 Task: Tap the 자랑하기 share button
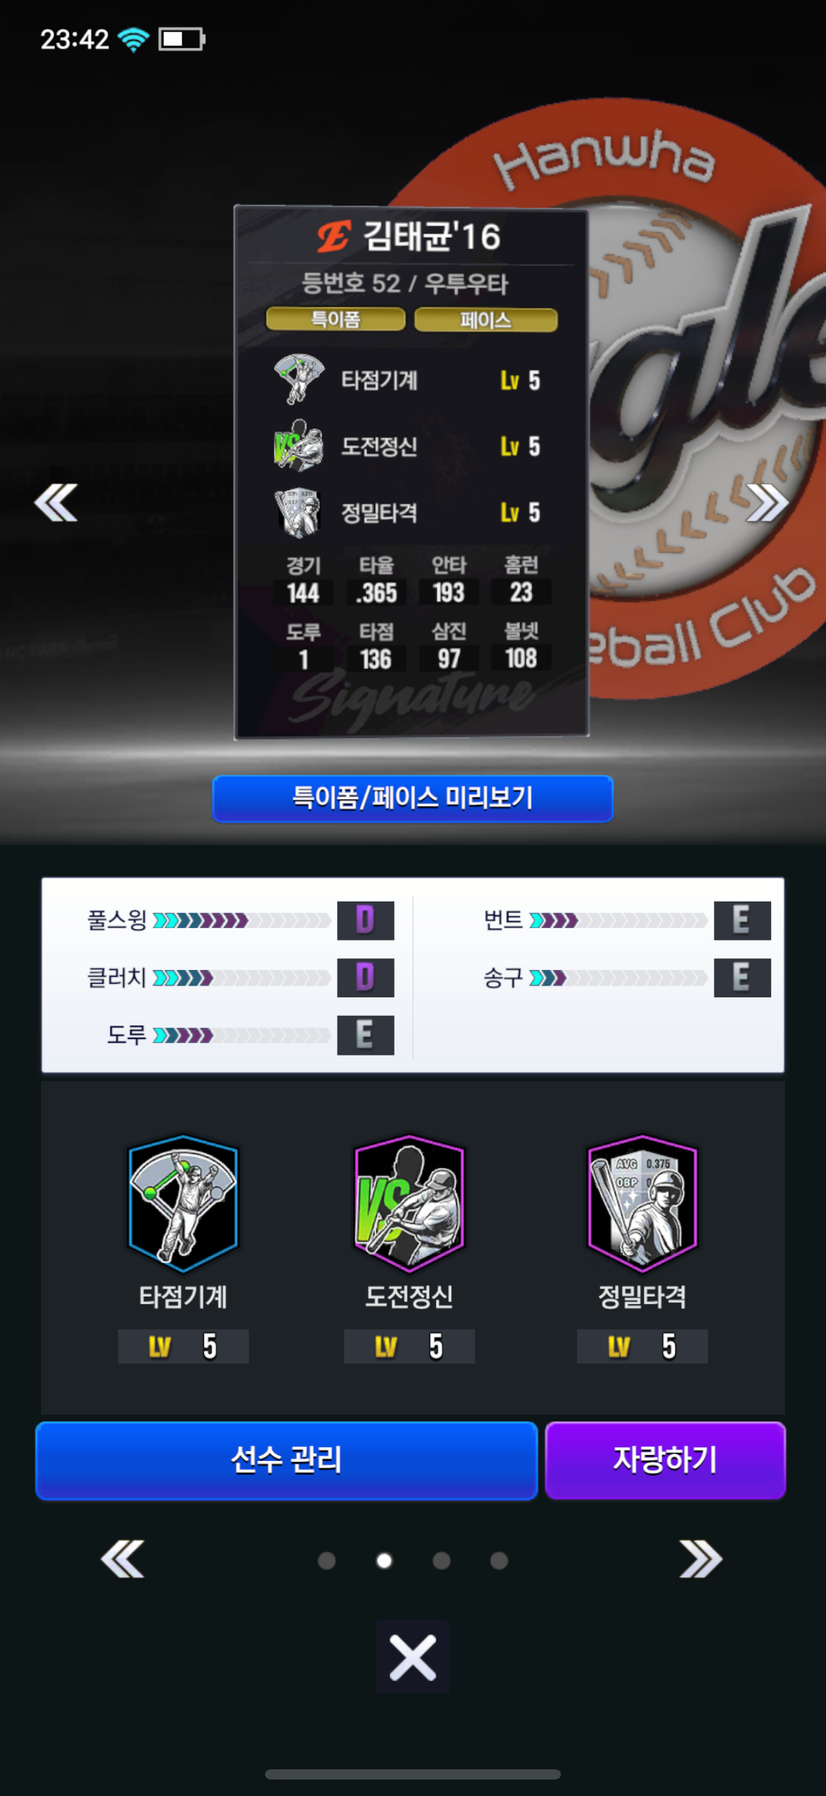665,1460
